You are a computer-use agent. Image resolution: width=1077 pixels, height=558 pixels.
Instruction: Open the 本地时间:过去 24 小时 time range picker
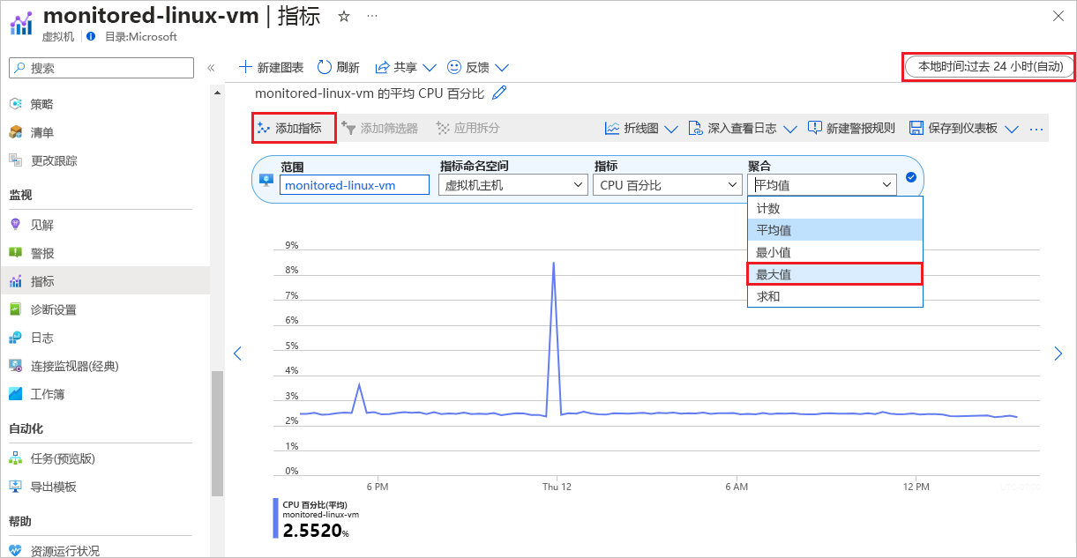coord(990,67)
